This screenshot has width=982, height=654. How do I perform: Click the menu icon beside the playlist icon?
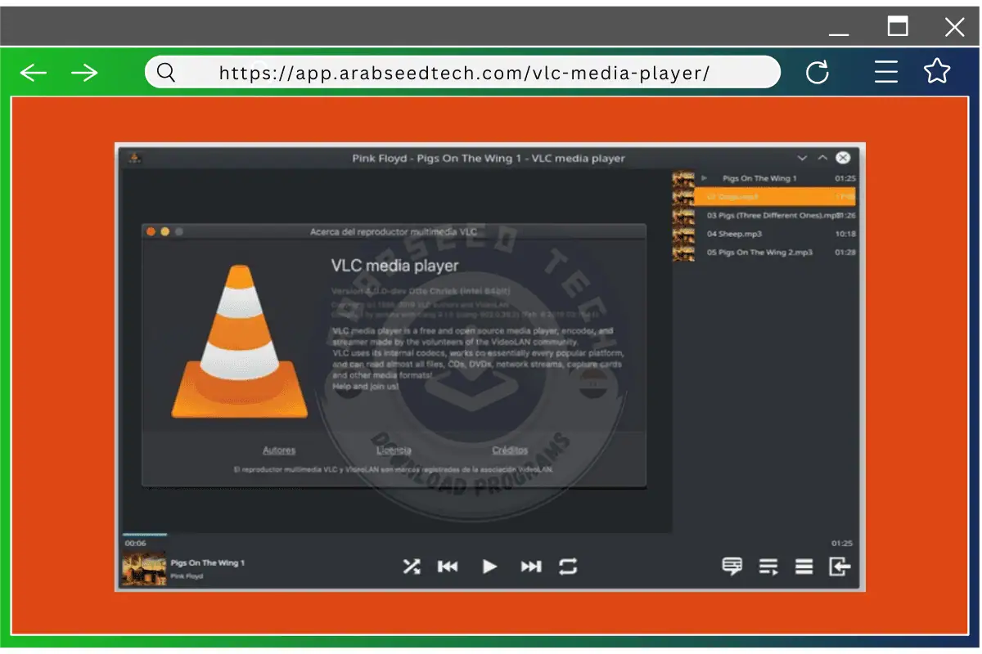click(x=803, y=566)
